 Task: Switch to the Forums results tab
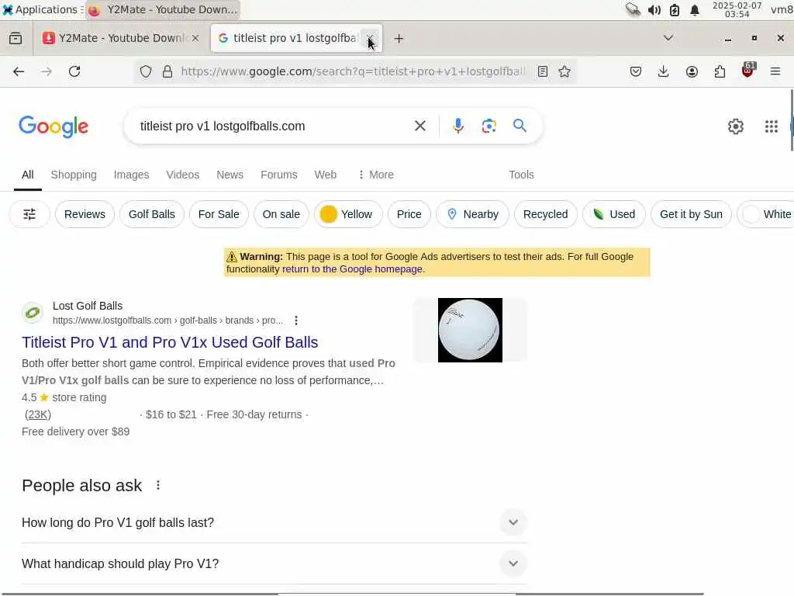pyautogui.click(x=278, y=175)
